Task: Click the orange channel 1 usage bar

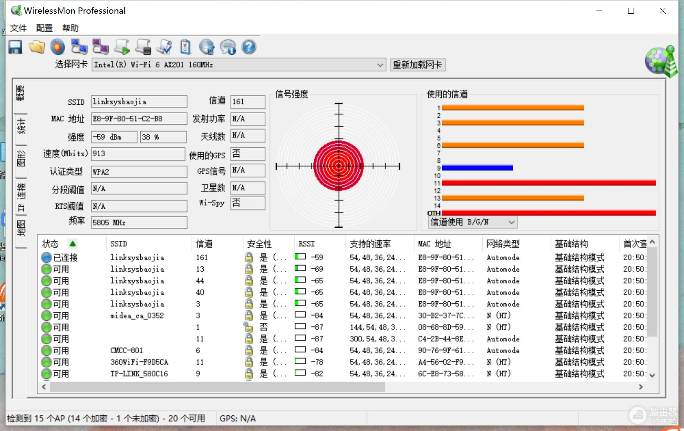Action: click(513, 107)
